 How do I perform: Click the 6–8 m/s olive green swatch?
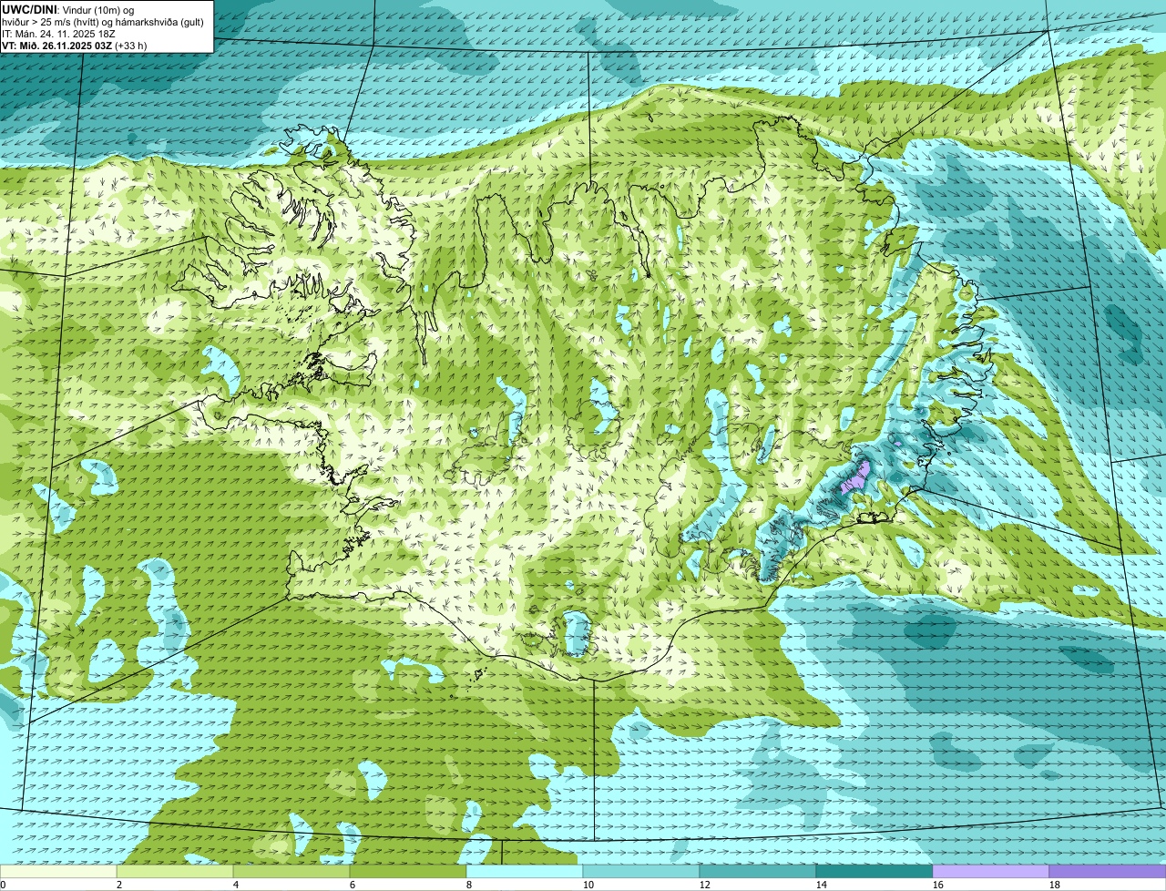[408, 872]
